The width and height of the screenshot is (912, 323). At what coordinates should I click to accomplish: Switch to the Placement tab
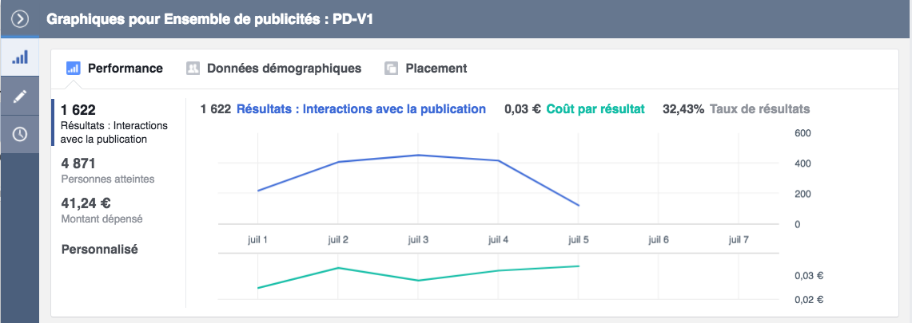click(x=436, y=69)
